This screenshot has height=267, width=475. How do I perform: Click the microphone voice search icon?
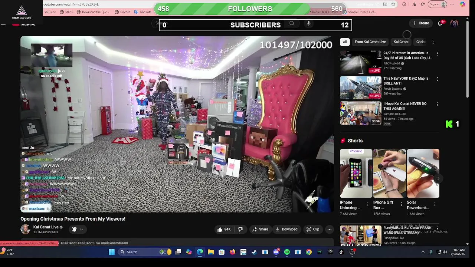[x=308, y=23]
